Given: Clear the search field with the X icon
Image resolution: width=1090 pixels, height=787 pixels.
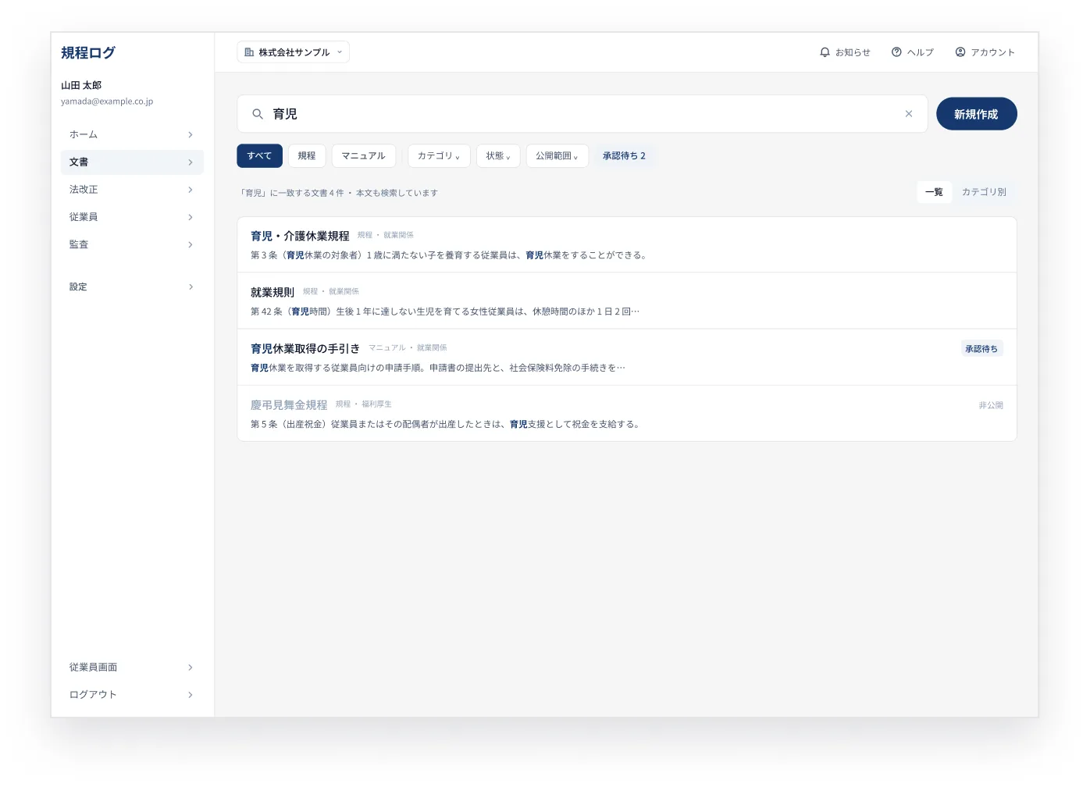Looking at the screenshot, I should click(x=909, y=114).
